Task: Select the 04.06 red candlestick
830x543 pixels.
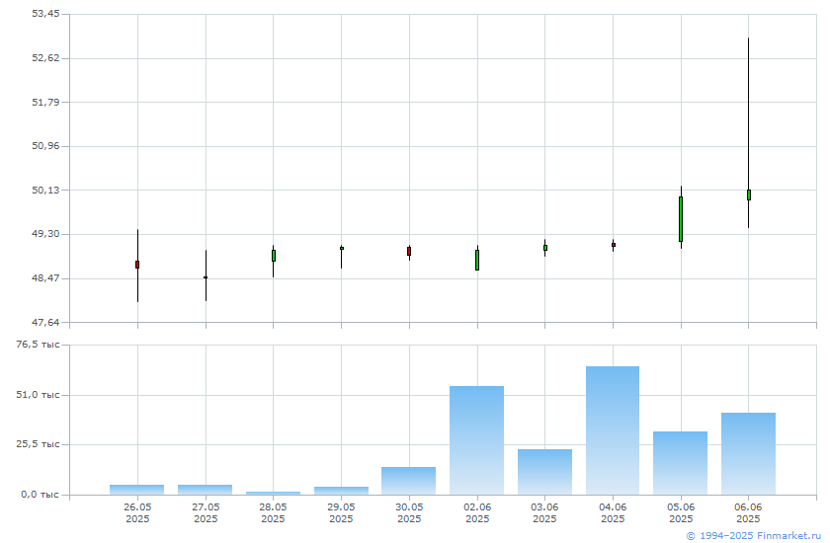Action: coord(614,245)
